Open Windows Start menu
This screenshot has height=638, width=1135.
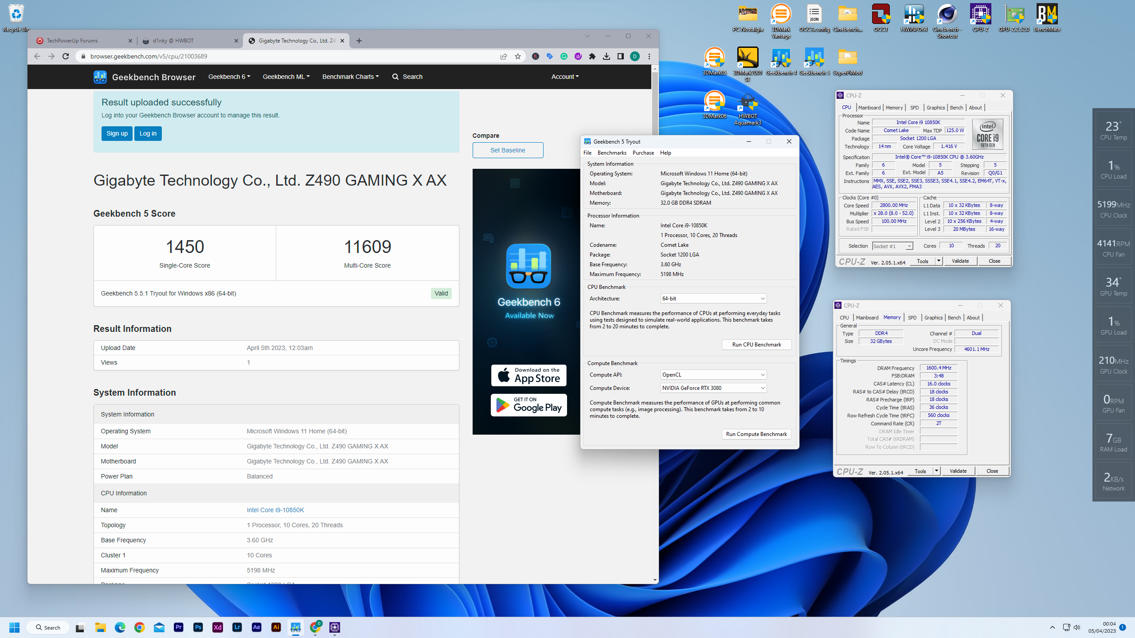tap(15, 627)
